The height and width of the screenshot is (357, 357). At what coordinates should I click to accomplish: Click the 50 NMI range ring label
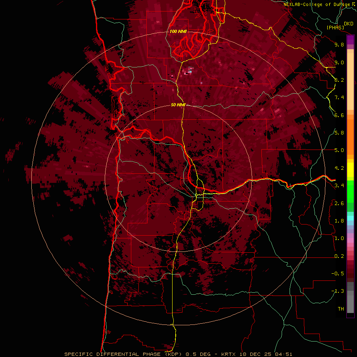[178, 105]
